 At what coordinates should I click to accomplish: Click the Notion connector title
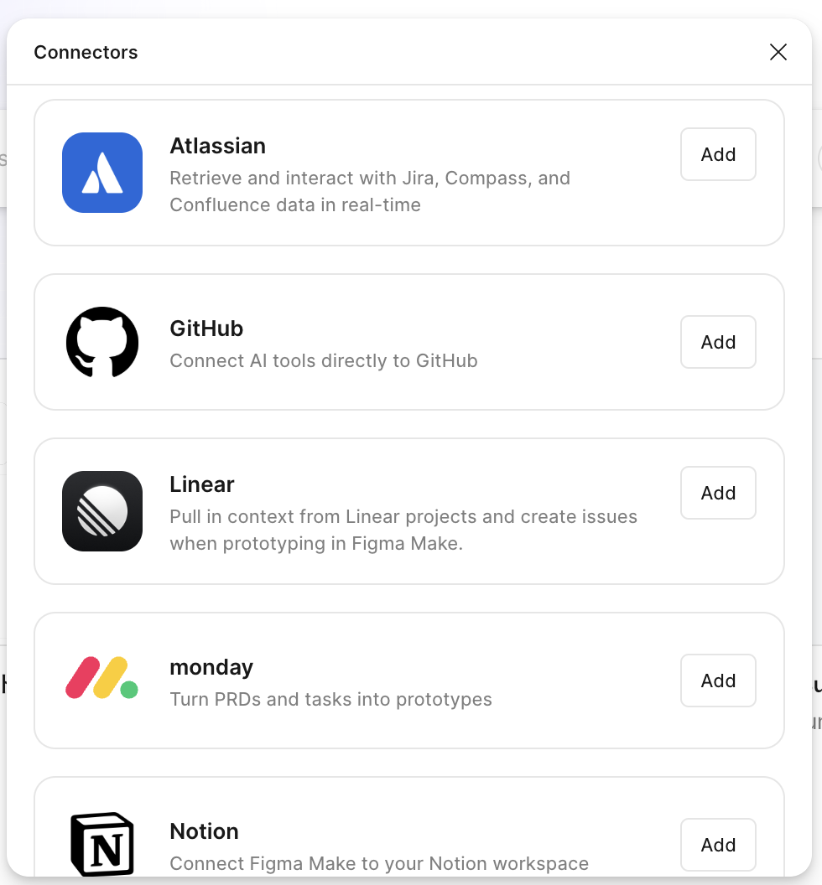tap(204, 831)
